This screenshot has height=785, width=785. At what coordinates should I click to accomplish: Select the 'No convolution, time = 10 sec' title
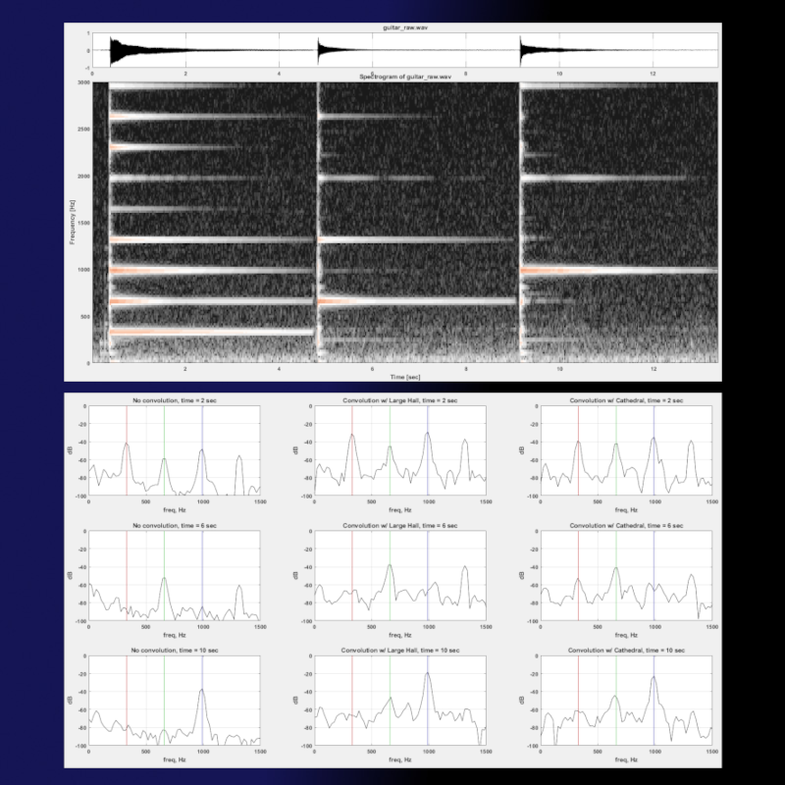pos(175,651)
